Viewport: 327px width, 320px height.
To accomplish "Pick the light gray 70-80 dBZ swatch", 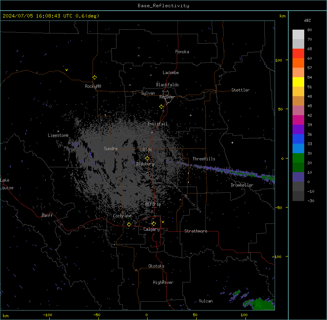I will tap(298, 35).
